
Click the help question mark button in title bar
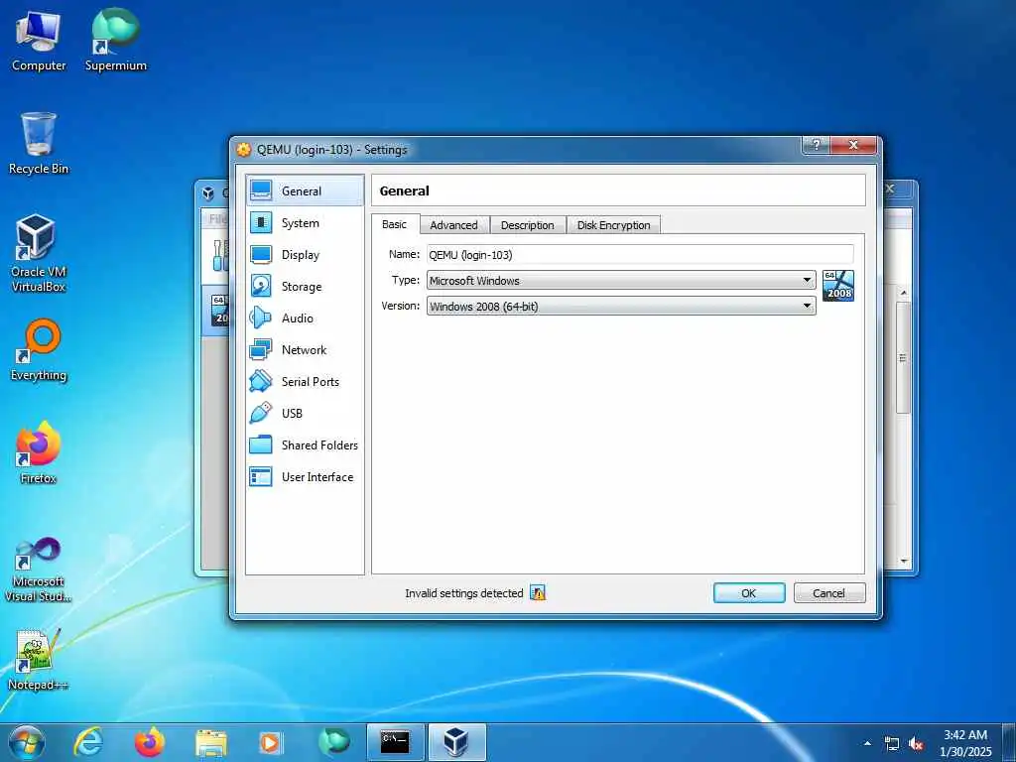pyautogui.click(x=816, y=145)
